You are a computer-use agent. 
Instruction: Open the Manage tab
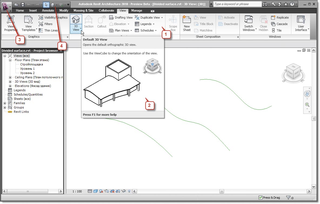coord(136,10)
